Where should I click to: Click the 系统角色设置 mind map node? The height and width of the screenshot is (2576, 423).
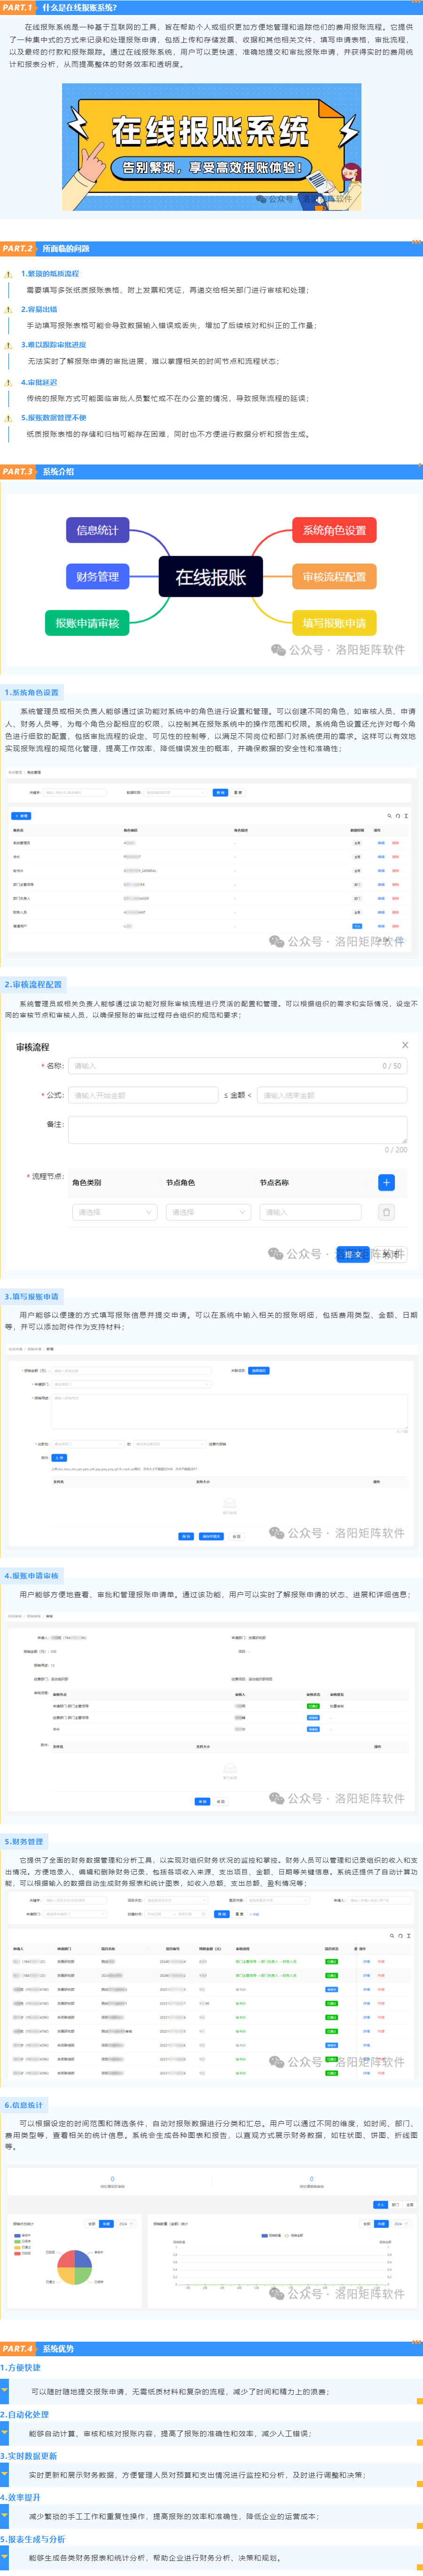pos(334,530)
